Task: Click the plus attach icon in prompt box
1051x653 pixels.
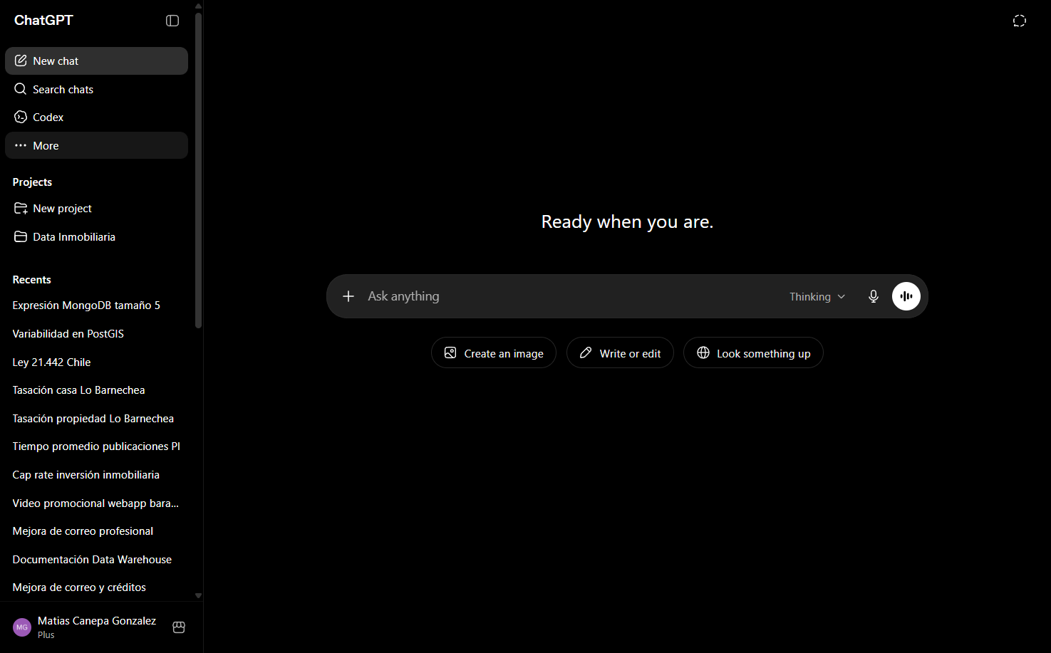Action: click(x=348, y=296)
